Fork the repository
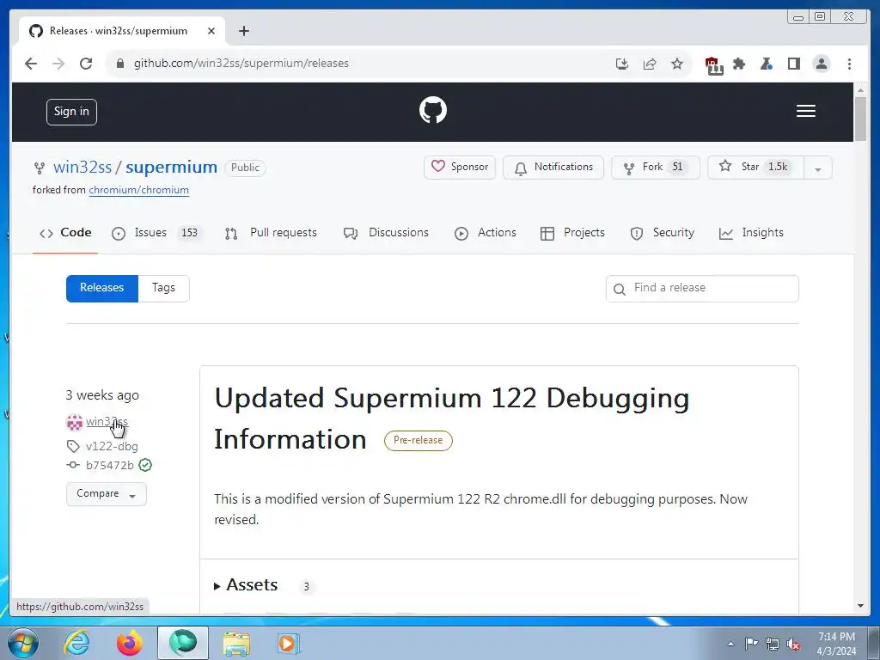This screenshot has height=660, width=880. click(x=656, y=168)
